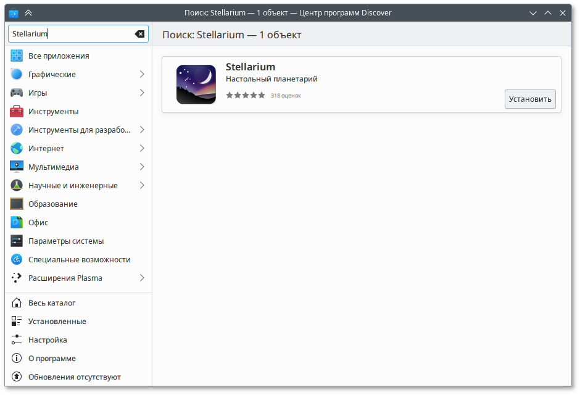Click the Научные и инженерные flask icon

17,186
